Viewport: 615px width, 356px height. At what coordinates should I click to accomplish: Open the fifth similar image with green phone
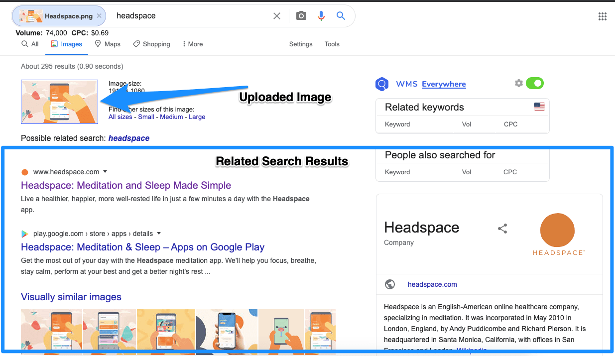coord(281,332)
